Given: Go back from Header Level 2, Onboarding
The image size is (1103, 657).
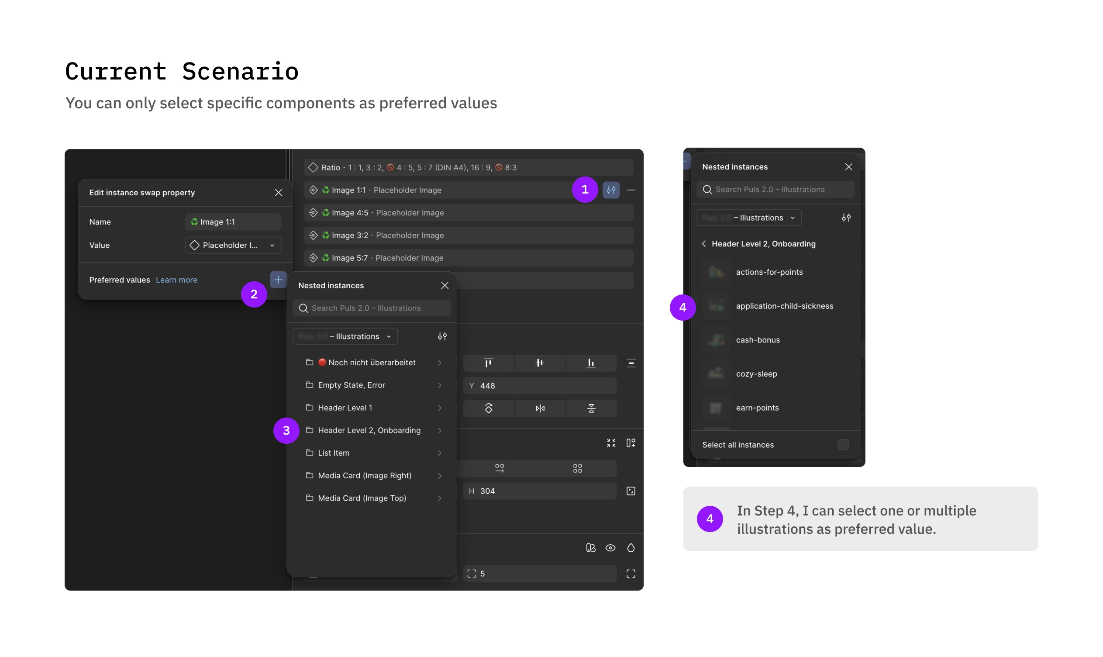Looking at the screenshot, I should [703, 244].
